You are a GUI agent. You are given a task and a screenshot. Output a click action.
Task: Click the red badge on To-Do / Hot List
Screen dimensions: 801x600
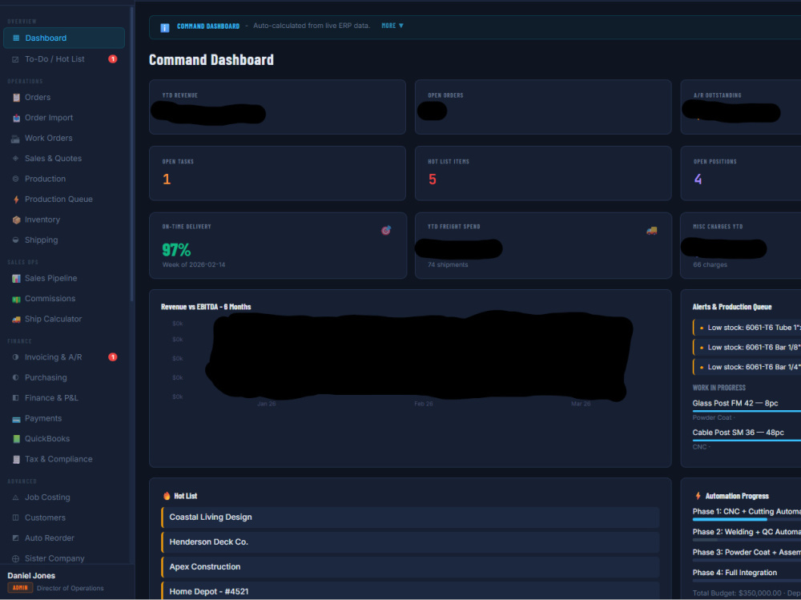click(x=113, y=59)
